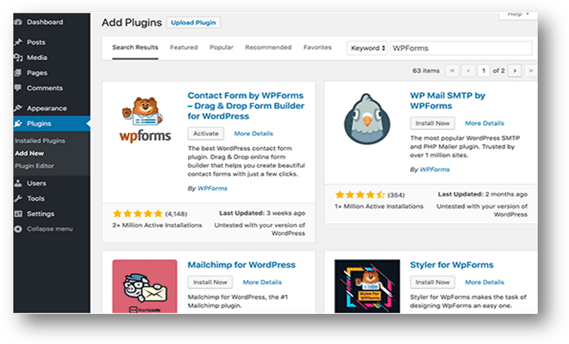The height and width of the screenshot is (344, 569).
Task: Open the Settings menu label
Action: click(x=41, y=214)
